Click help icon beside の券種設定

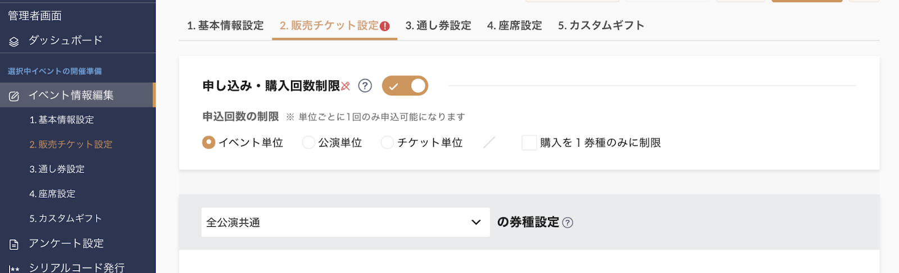coord(567,222)
